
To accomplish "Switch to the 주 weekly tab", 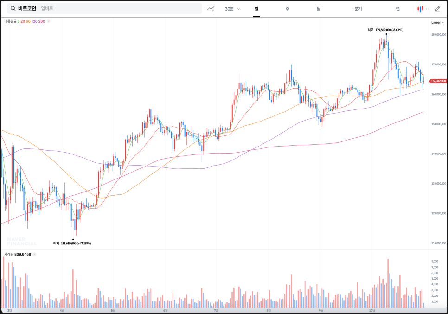I will (x=288, y=9).
